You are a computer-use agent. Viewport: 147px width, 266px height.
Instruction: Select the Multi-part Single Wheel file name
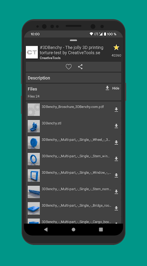tap(76, 140)
